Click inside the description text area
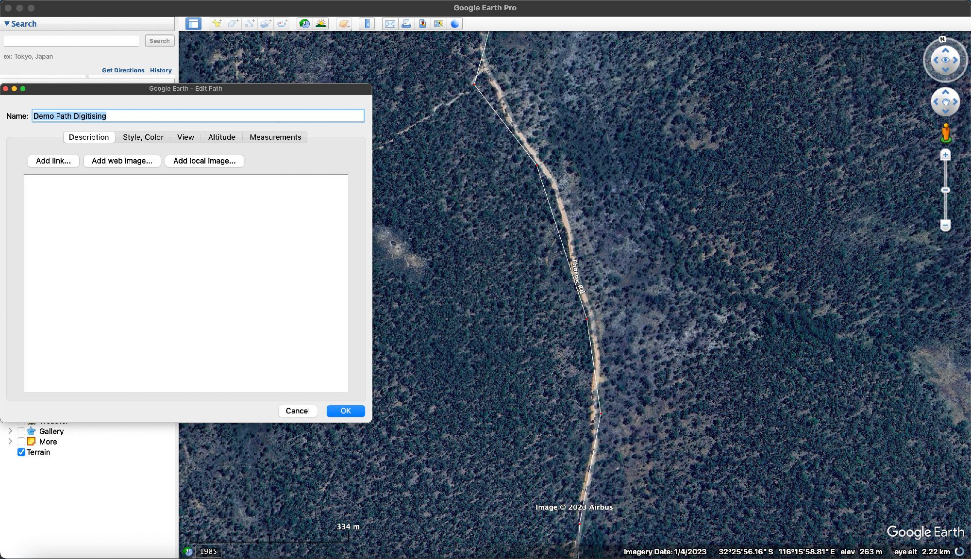The width and height of the screenshot is (971, 559). 186,283
